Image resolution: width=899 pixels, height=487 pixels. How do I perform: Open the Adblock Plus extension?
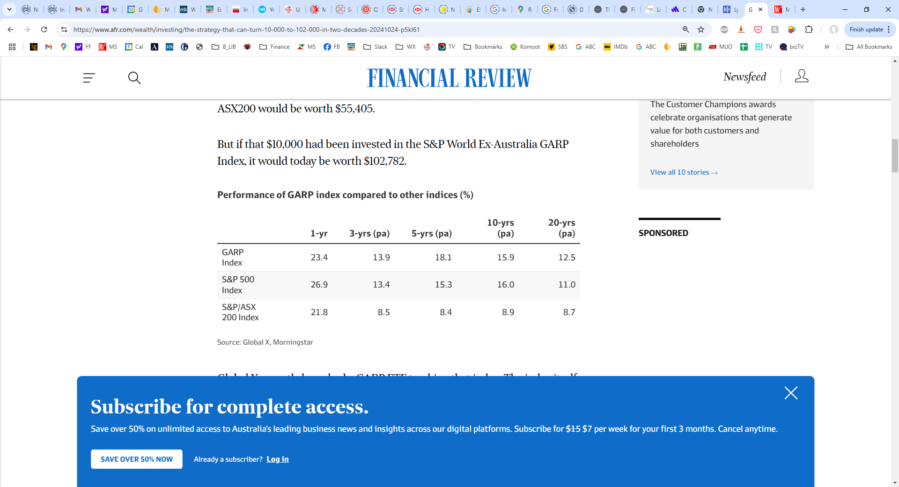coord(724,30)
